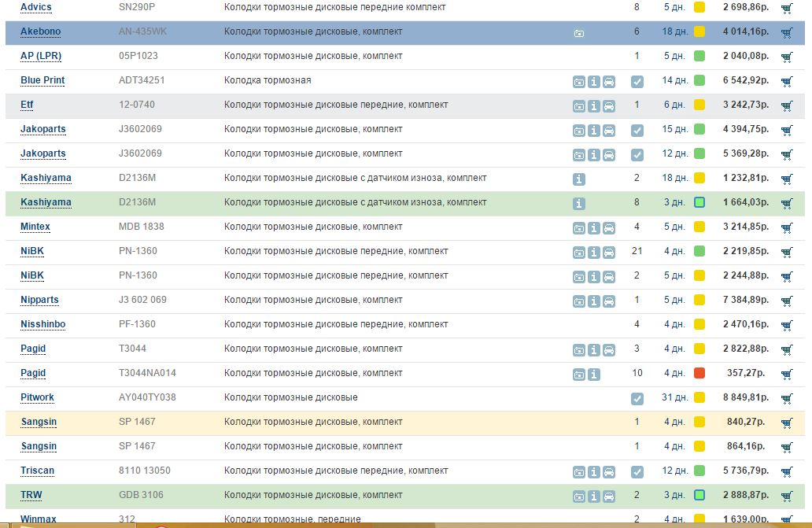Click info icon for Kashiyama 1 232,81р.
This screenshot has height=528, width=812.
(x=579, y=179)
